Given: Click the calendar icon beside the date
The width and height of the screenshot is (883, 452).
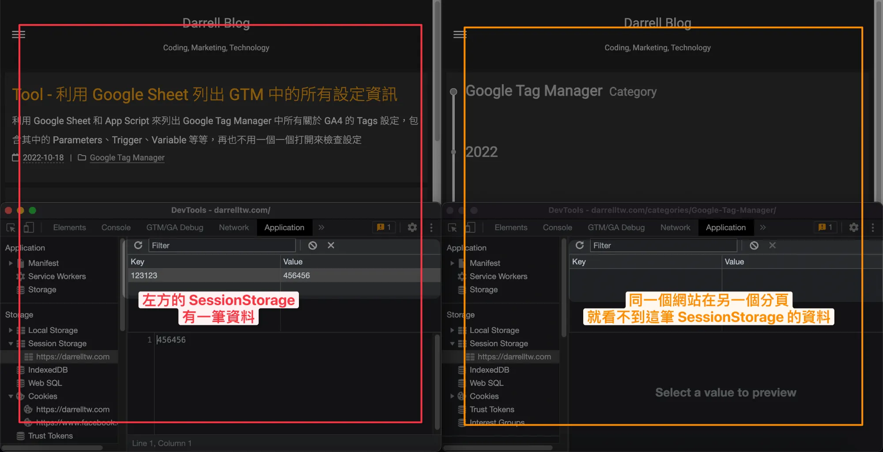Looking at the screenshot, I should pos(15,157).
